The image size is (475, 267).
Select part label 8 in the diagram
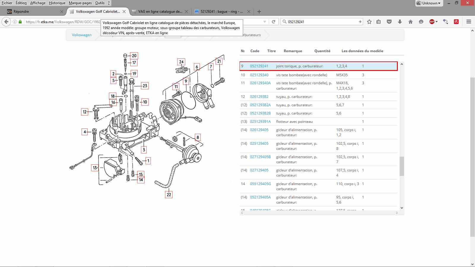[198, 137]
